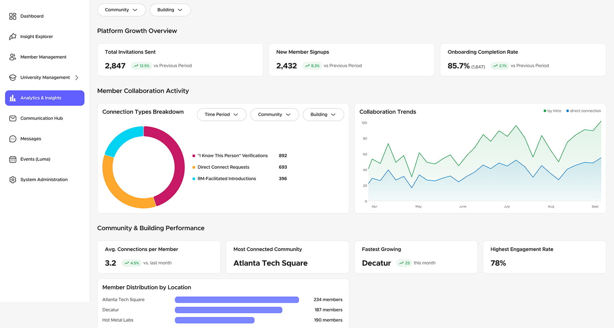The width and height of the screenshot is (614, 328).
Task: Click the New Member Signups card
Action: [352, 60]
